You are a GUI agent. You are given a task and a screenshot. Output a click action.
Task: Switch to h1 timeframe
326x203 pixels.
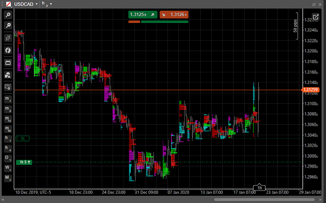click(8, 138)
